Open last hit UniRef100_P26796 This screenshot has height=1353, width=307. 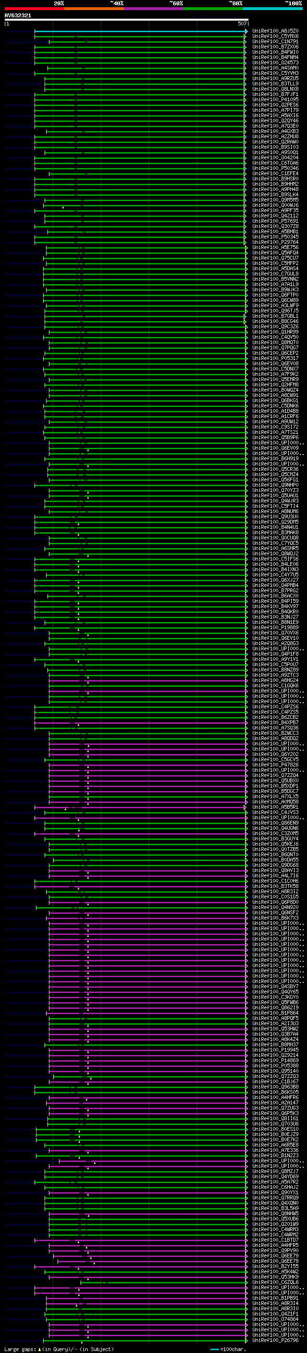coord(275,1340)
